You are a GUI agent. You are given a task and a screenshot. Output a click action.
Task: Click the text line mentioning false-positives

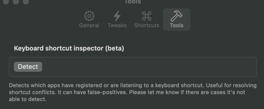tap(127, 92)
